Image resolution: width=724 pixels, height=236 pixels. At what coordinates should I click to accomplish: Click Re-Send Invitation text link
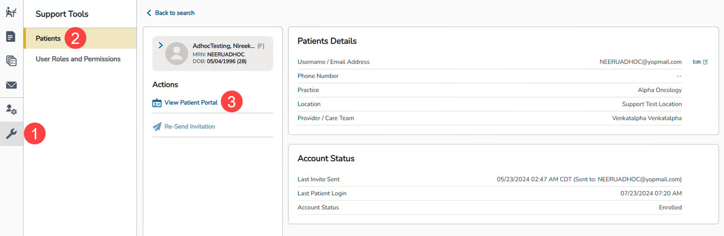tap(189, 126)
